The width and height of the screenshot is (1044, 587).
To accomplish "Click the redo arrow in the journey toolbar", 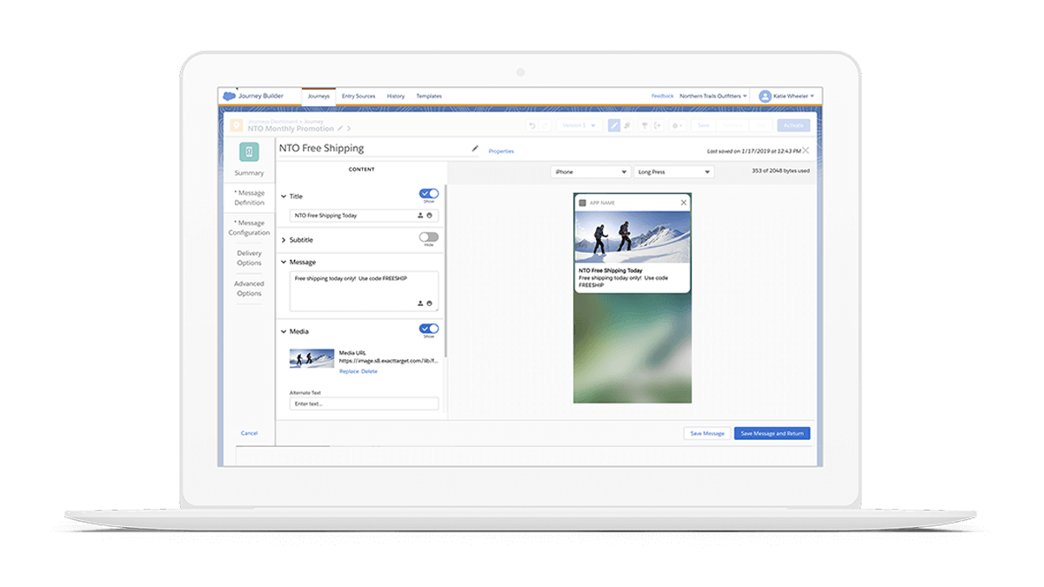I will click(545, 126).
